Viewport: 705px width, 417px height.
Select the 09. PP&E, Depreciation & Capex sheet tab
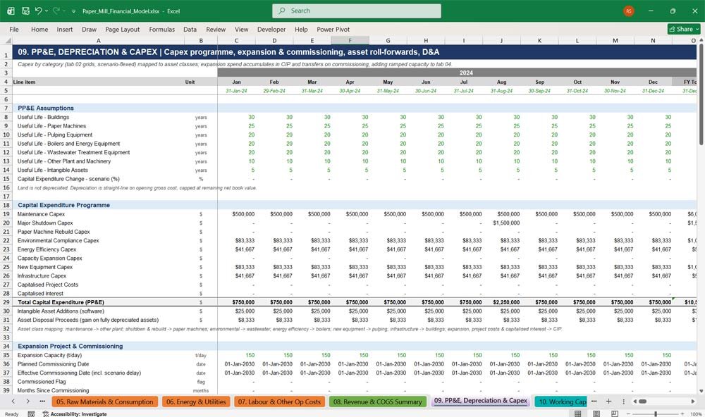(480, 401)
